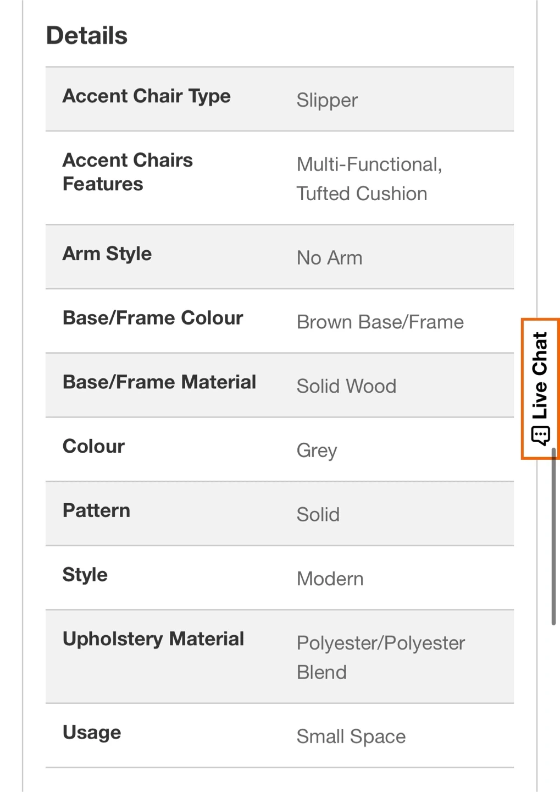
Task: Select the Pattern row label
Action: 97,510
